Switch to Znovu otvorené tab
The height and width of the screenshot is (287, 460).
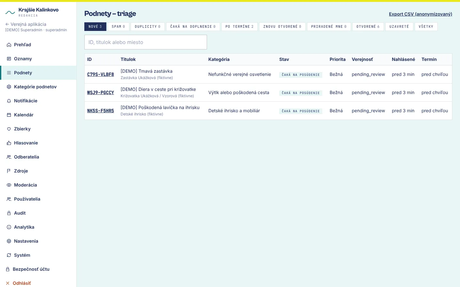(x=282, y=26)
